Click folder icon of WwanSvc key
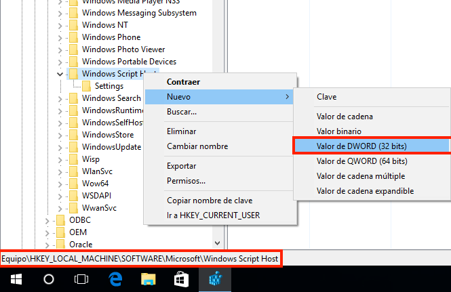The width and height of the screenshot is (451, 292). pos(73,208)
